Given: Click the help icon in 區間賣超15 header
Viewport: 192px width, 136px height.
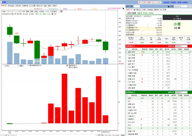Looking at the screenshot, I should tap(167, 92).
